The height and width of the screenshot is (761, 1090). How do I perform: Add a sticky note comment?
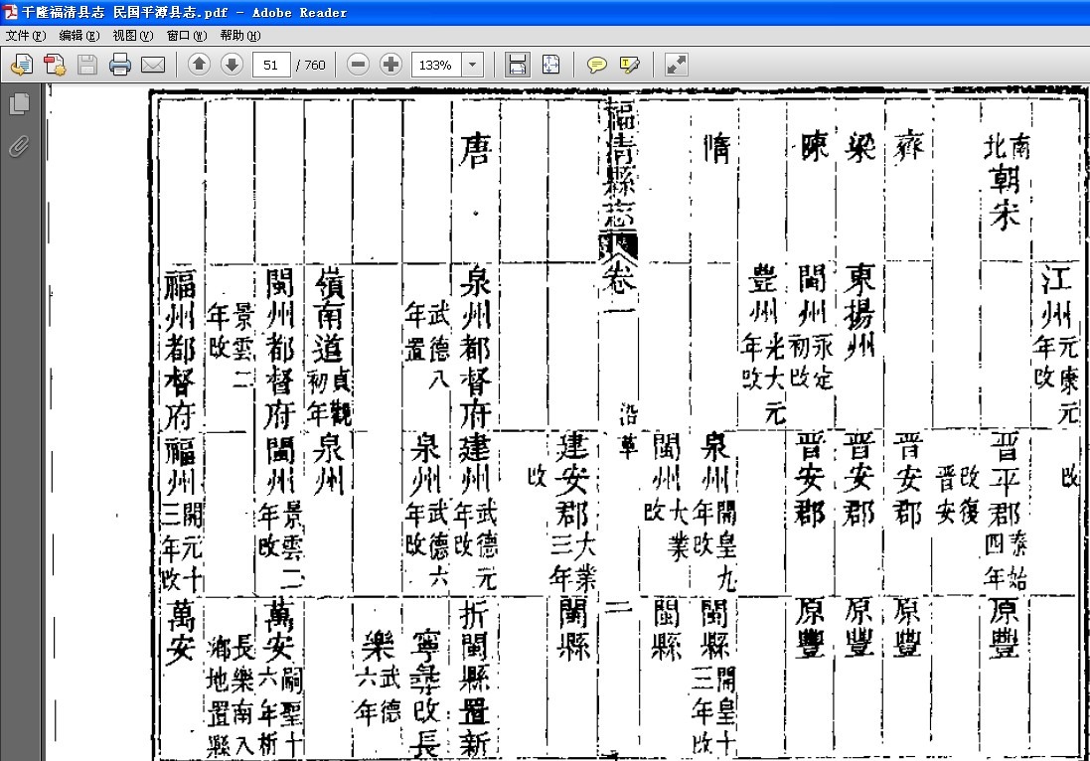(596, 65)
